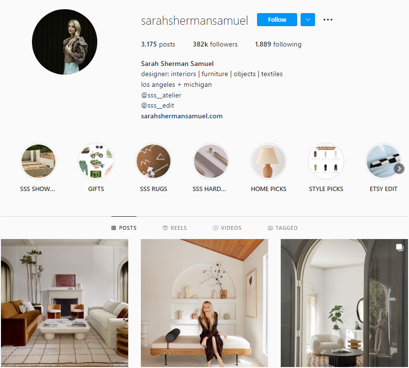Image resolution: width=409 pixels, height=368 pixels.
Task: Open the SSS HARD... highlight circle
Action: [211, 161]
